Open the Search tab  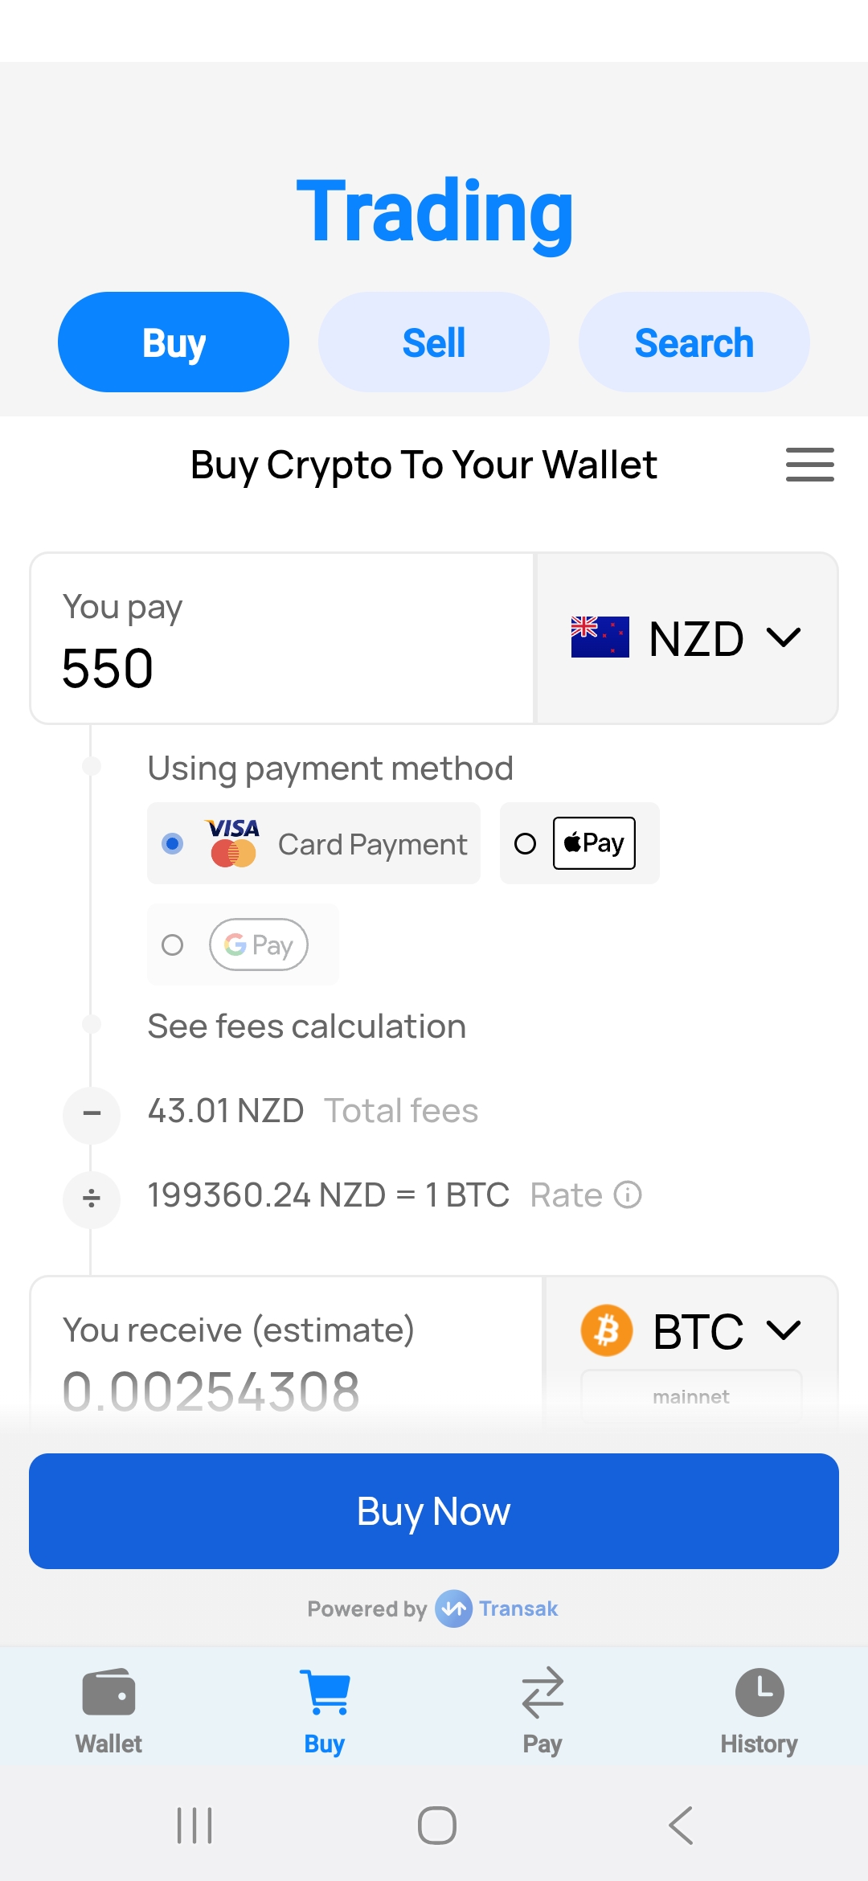pos(694,341)
